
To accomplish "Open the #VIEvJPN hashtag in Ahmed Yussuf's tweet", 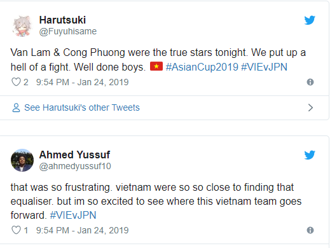I will (x=73, y=215).
